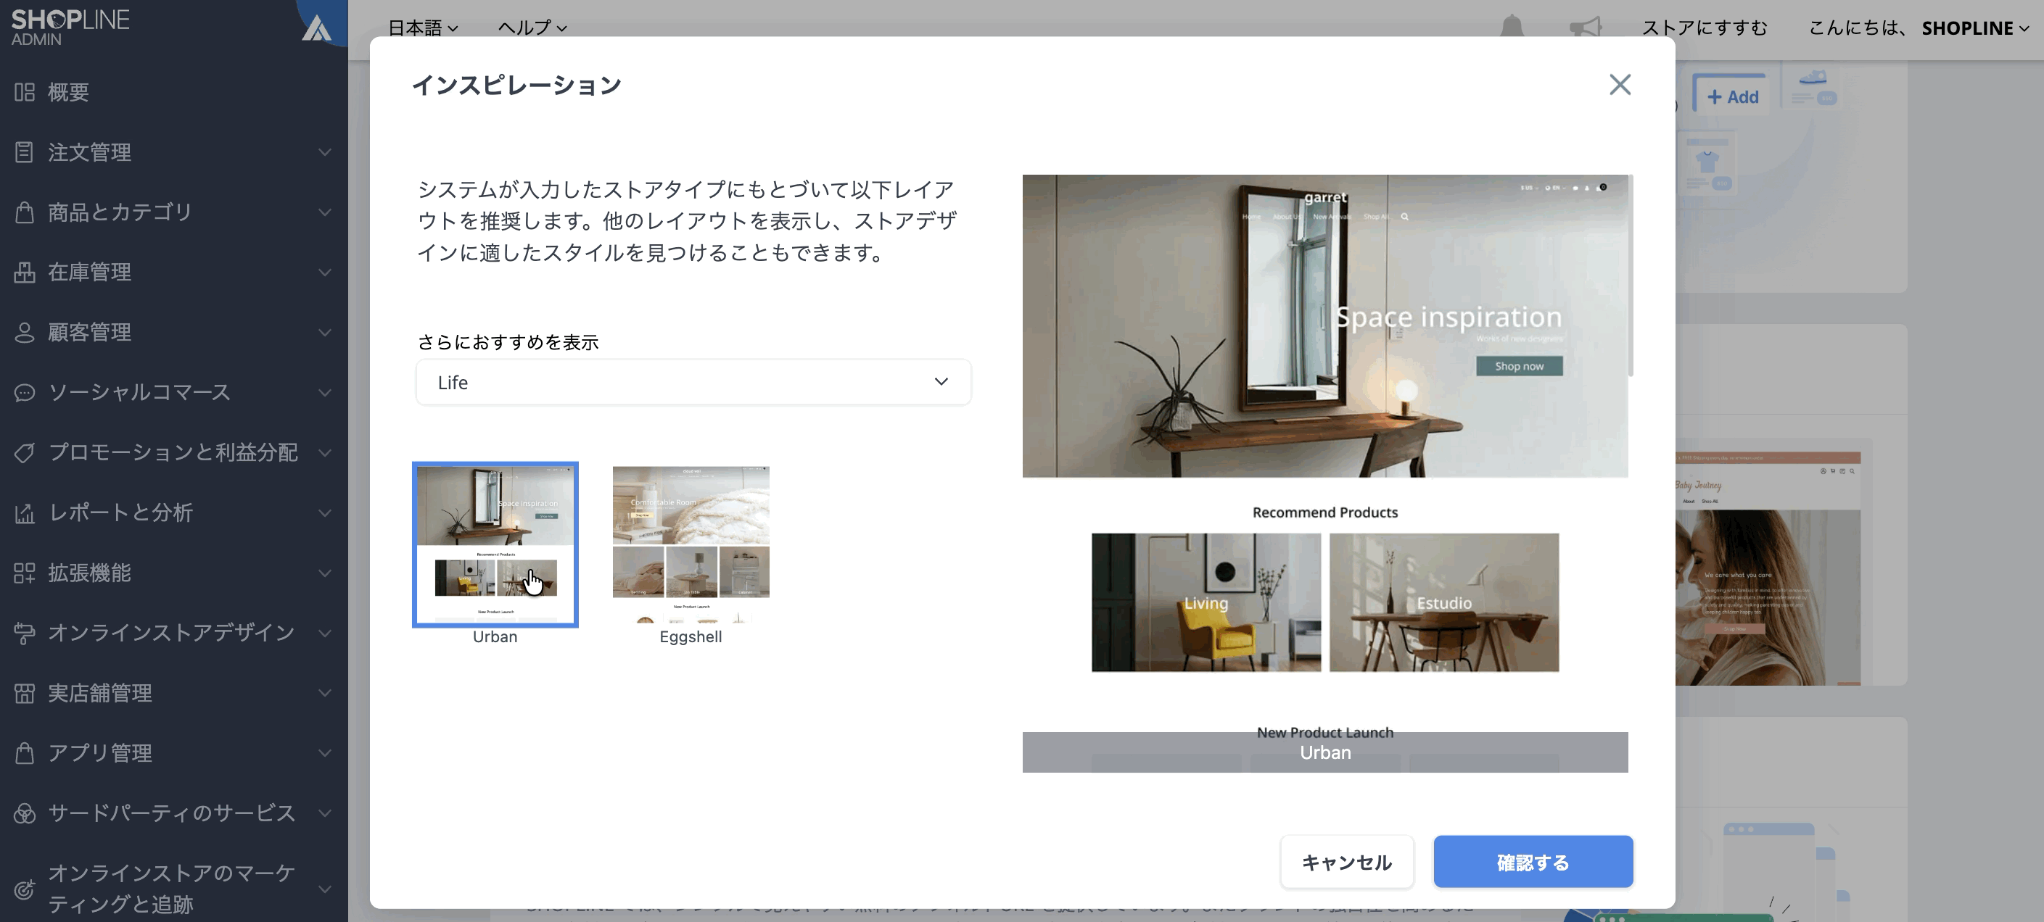This screenshot has width=2044, height=922.
Task: Click the SHOPLINE Admin logo
Action: click(70, 28)
